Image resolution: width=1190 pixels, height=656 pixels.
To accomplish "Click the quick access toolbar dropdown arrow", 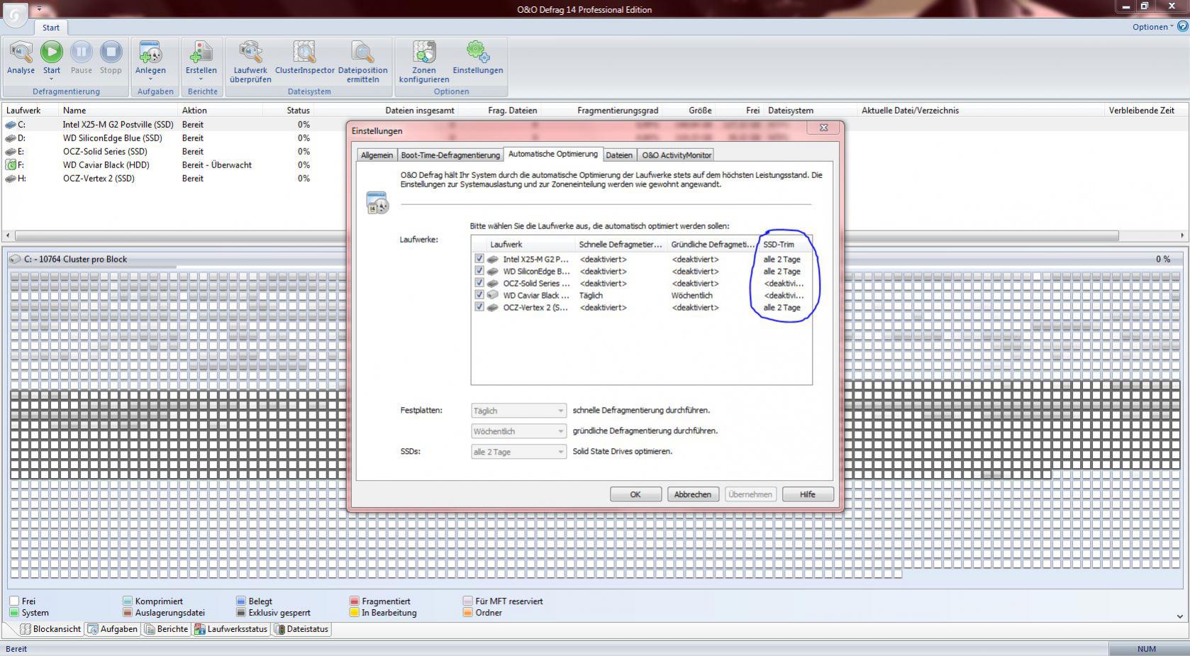I will click(40, 9).
